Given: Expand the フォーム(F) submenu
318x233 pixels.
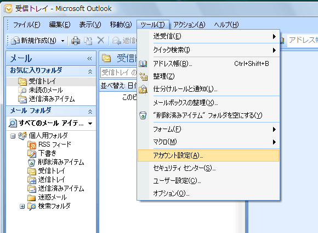Looking at the screenshot, I should pyautogui.click(x=208, y=129).
